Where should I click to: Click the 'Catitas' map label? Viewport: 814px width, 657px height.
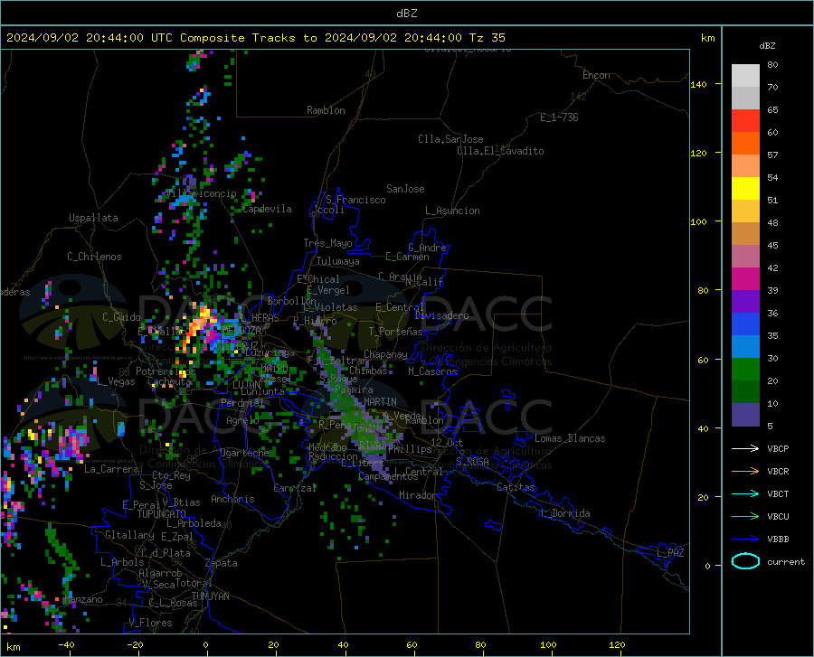pyautogui.click(x=516, y=487)
